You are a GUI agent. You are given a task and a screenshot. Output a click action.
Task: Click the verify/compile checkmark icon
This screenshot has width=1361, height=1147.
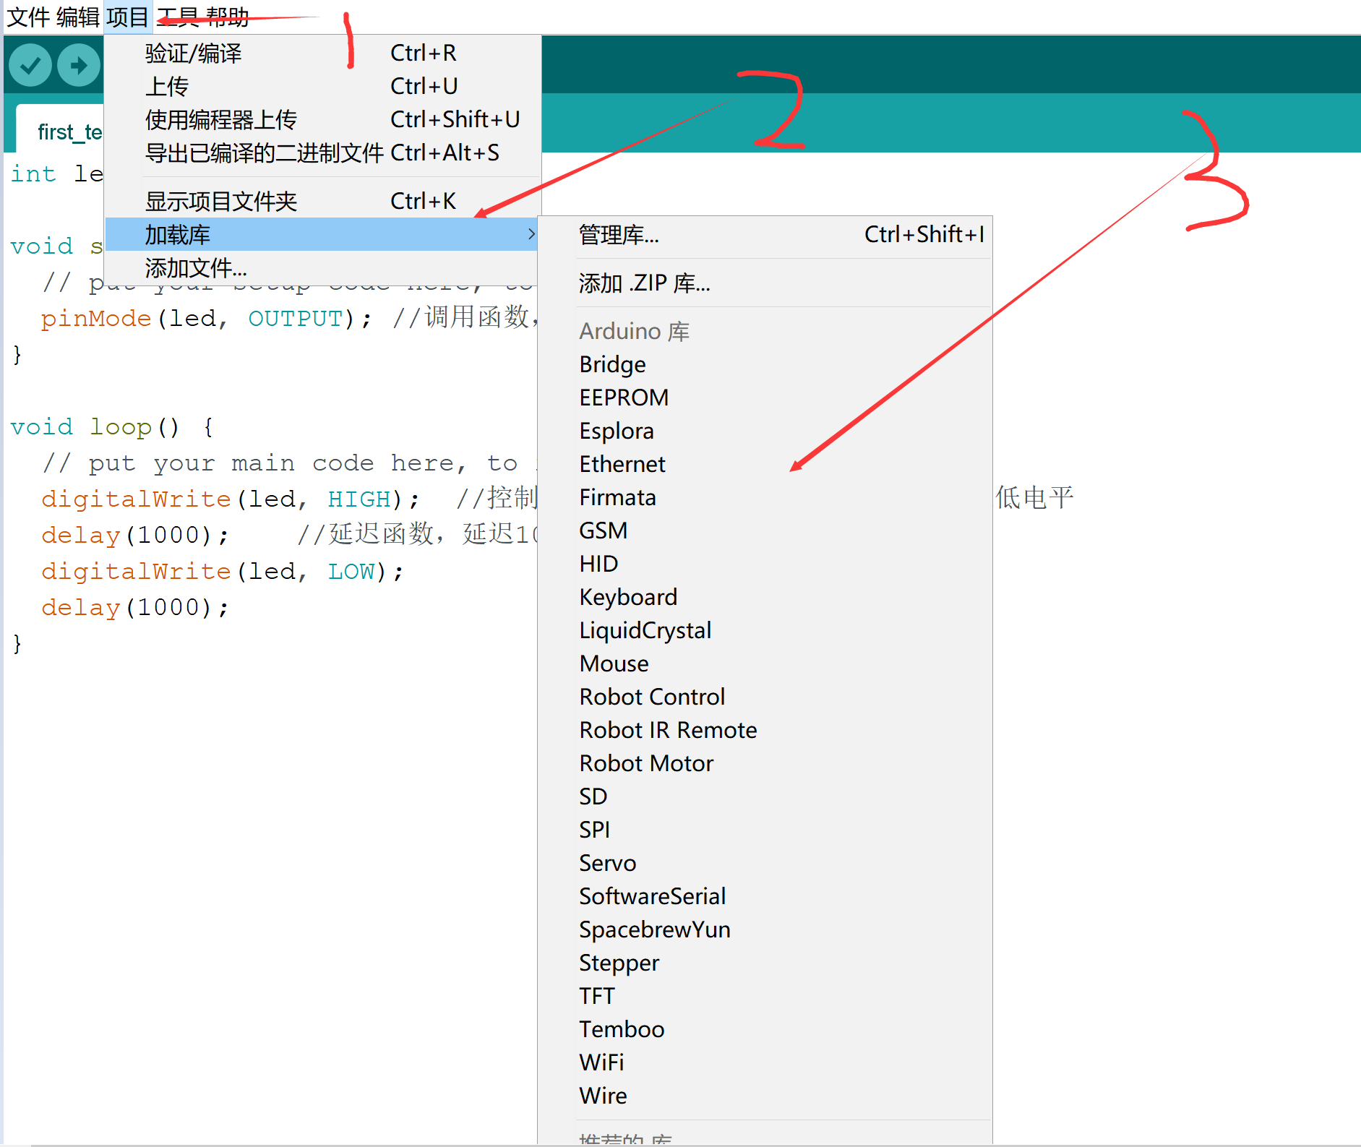pos(29,64)
